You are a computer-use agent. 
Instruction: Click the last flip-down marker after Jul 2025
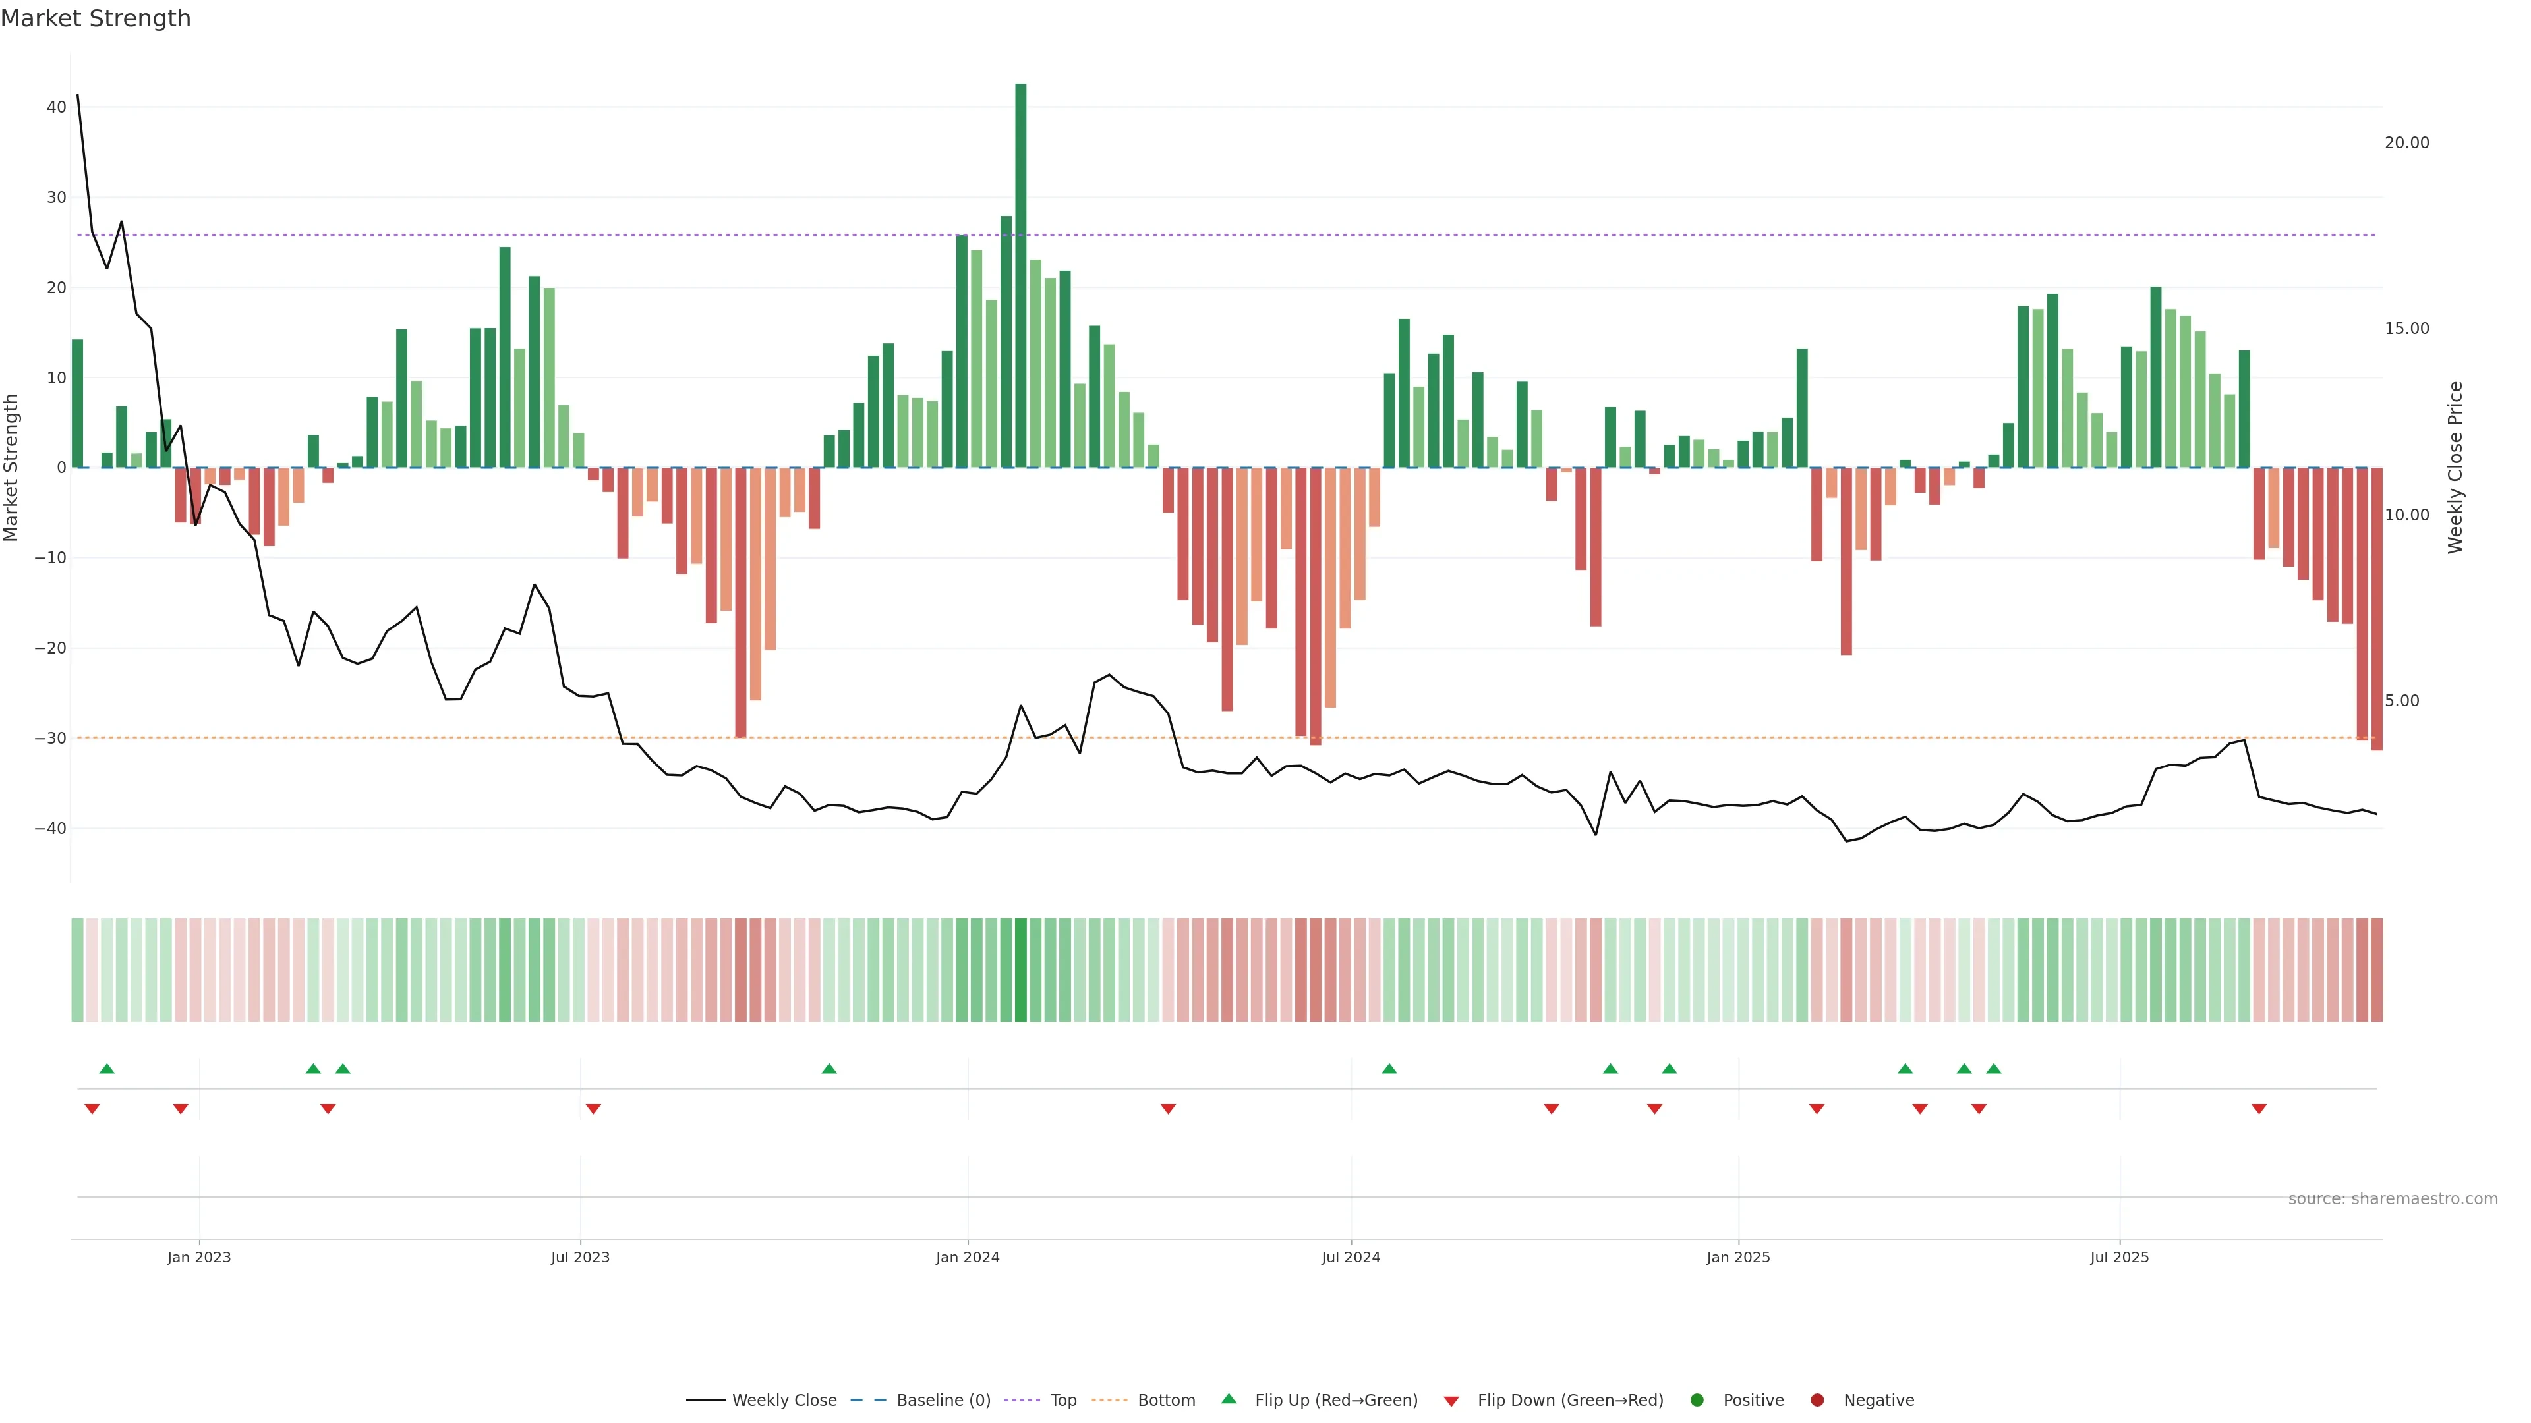(2259, 1109)
